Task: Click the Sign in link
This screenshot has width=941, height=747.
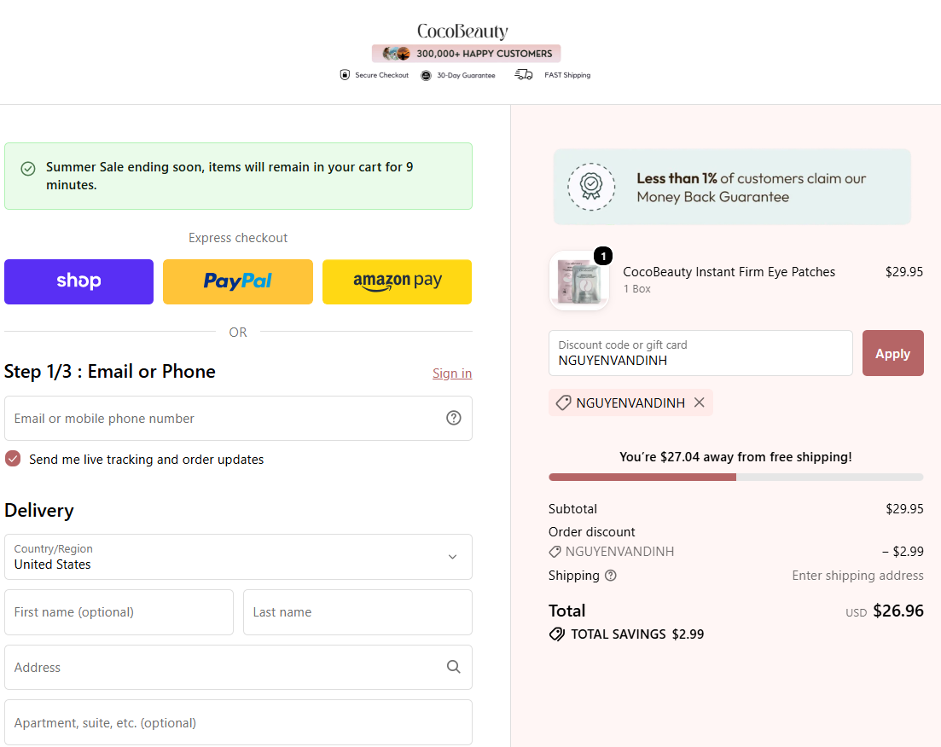Action: [x=452, y=373]
